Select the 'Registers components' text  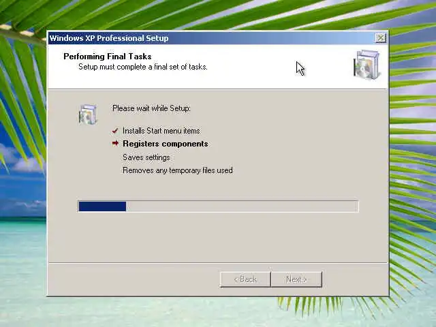(166, 144)
